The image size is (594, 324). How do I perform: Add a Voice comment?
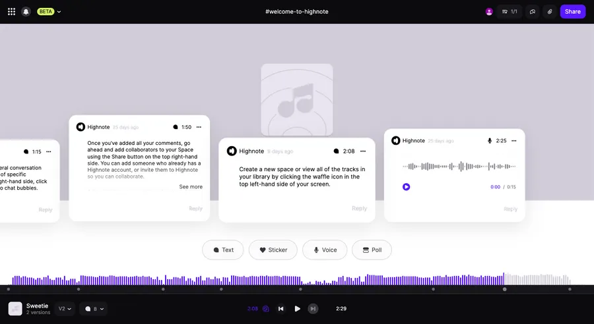click(325, 250)
